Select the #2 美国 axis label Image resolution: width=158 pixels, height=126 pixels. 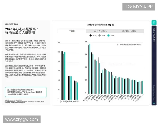(x=70, y=102)
